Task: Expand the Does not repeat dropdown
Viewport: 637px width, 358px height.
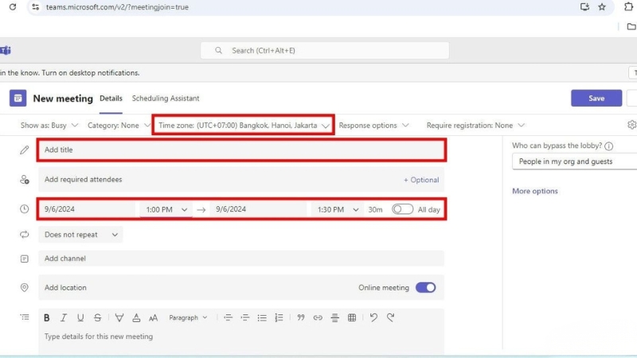Action: (81, 235)
